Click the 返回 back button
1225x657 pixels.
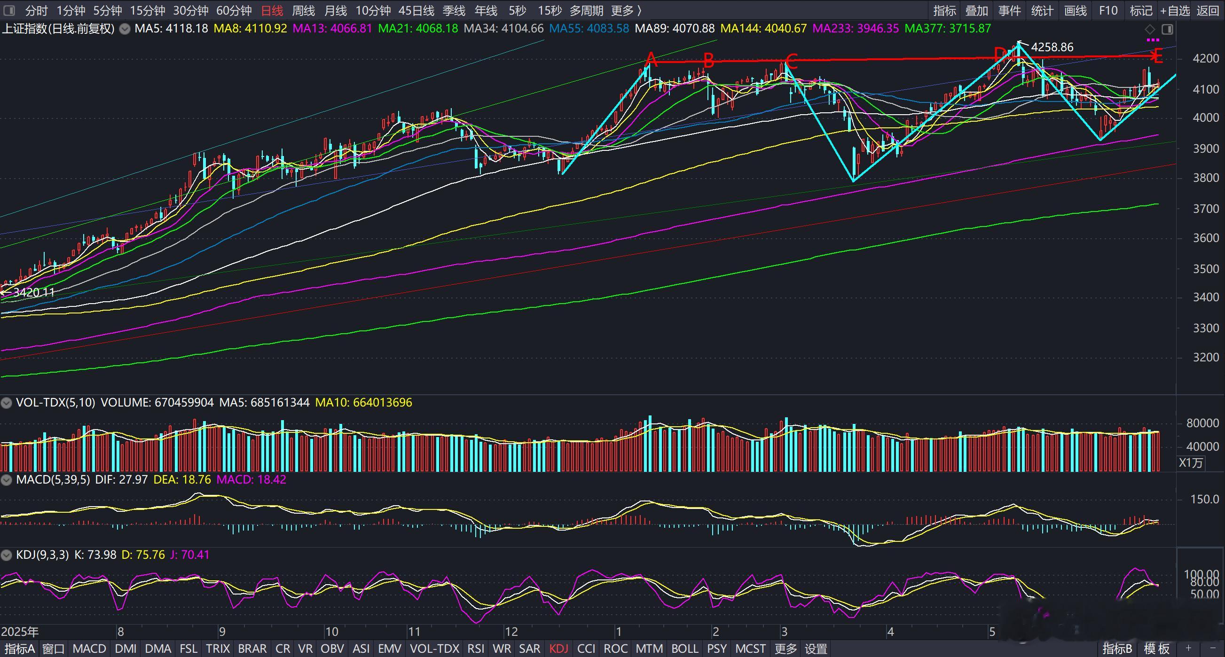click(x=1208, y=10)
